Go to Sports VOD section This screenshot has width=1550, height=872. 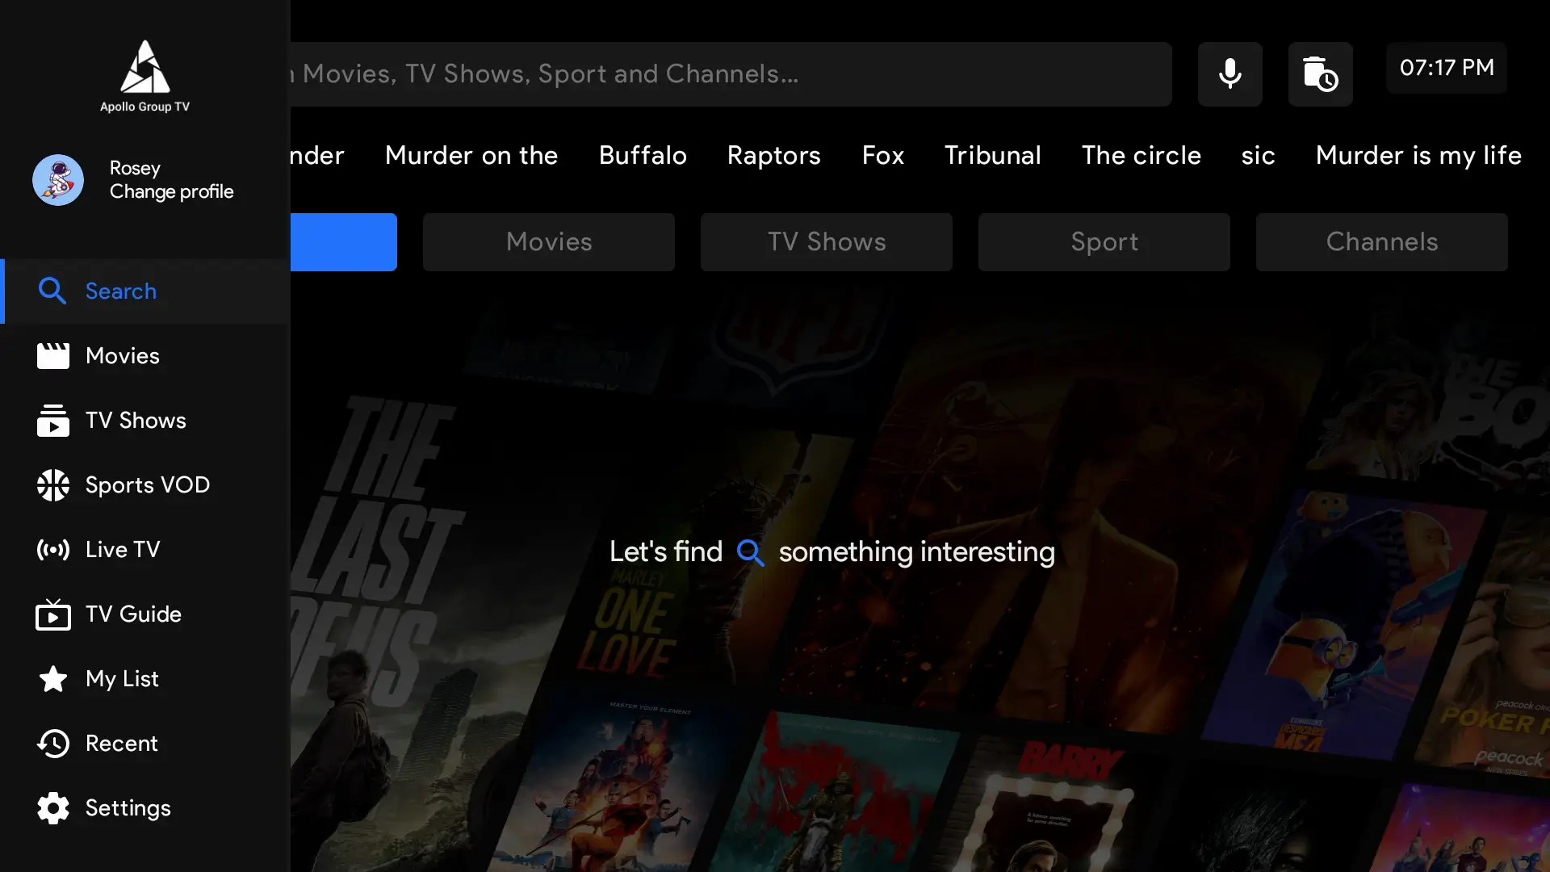tap(147, 485)
